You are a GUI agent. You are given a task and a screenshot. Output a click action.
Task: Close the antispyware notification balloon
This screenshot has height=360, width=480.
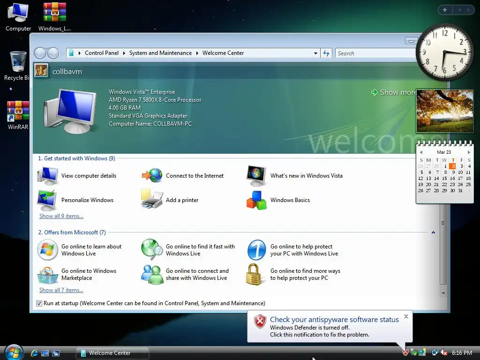[x=406, y=316]
